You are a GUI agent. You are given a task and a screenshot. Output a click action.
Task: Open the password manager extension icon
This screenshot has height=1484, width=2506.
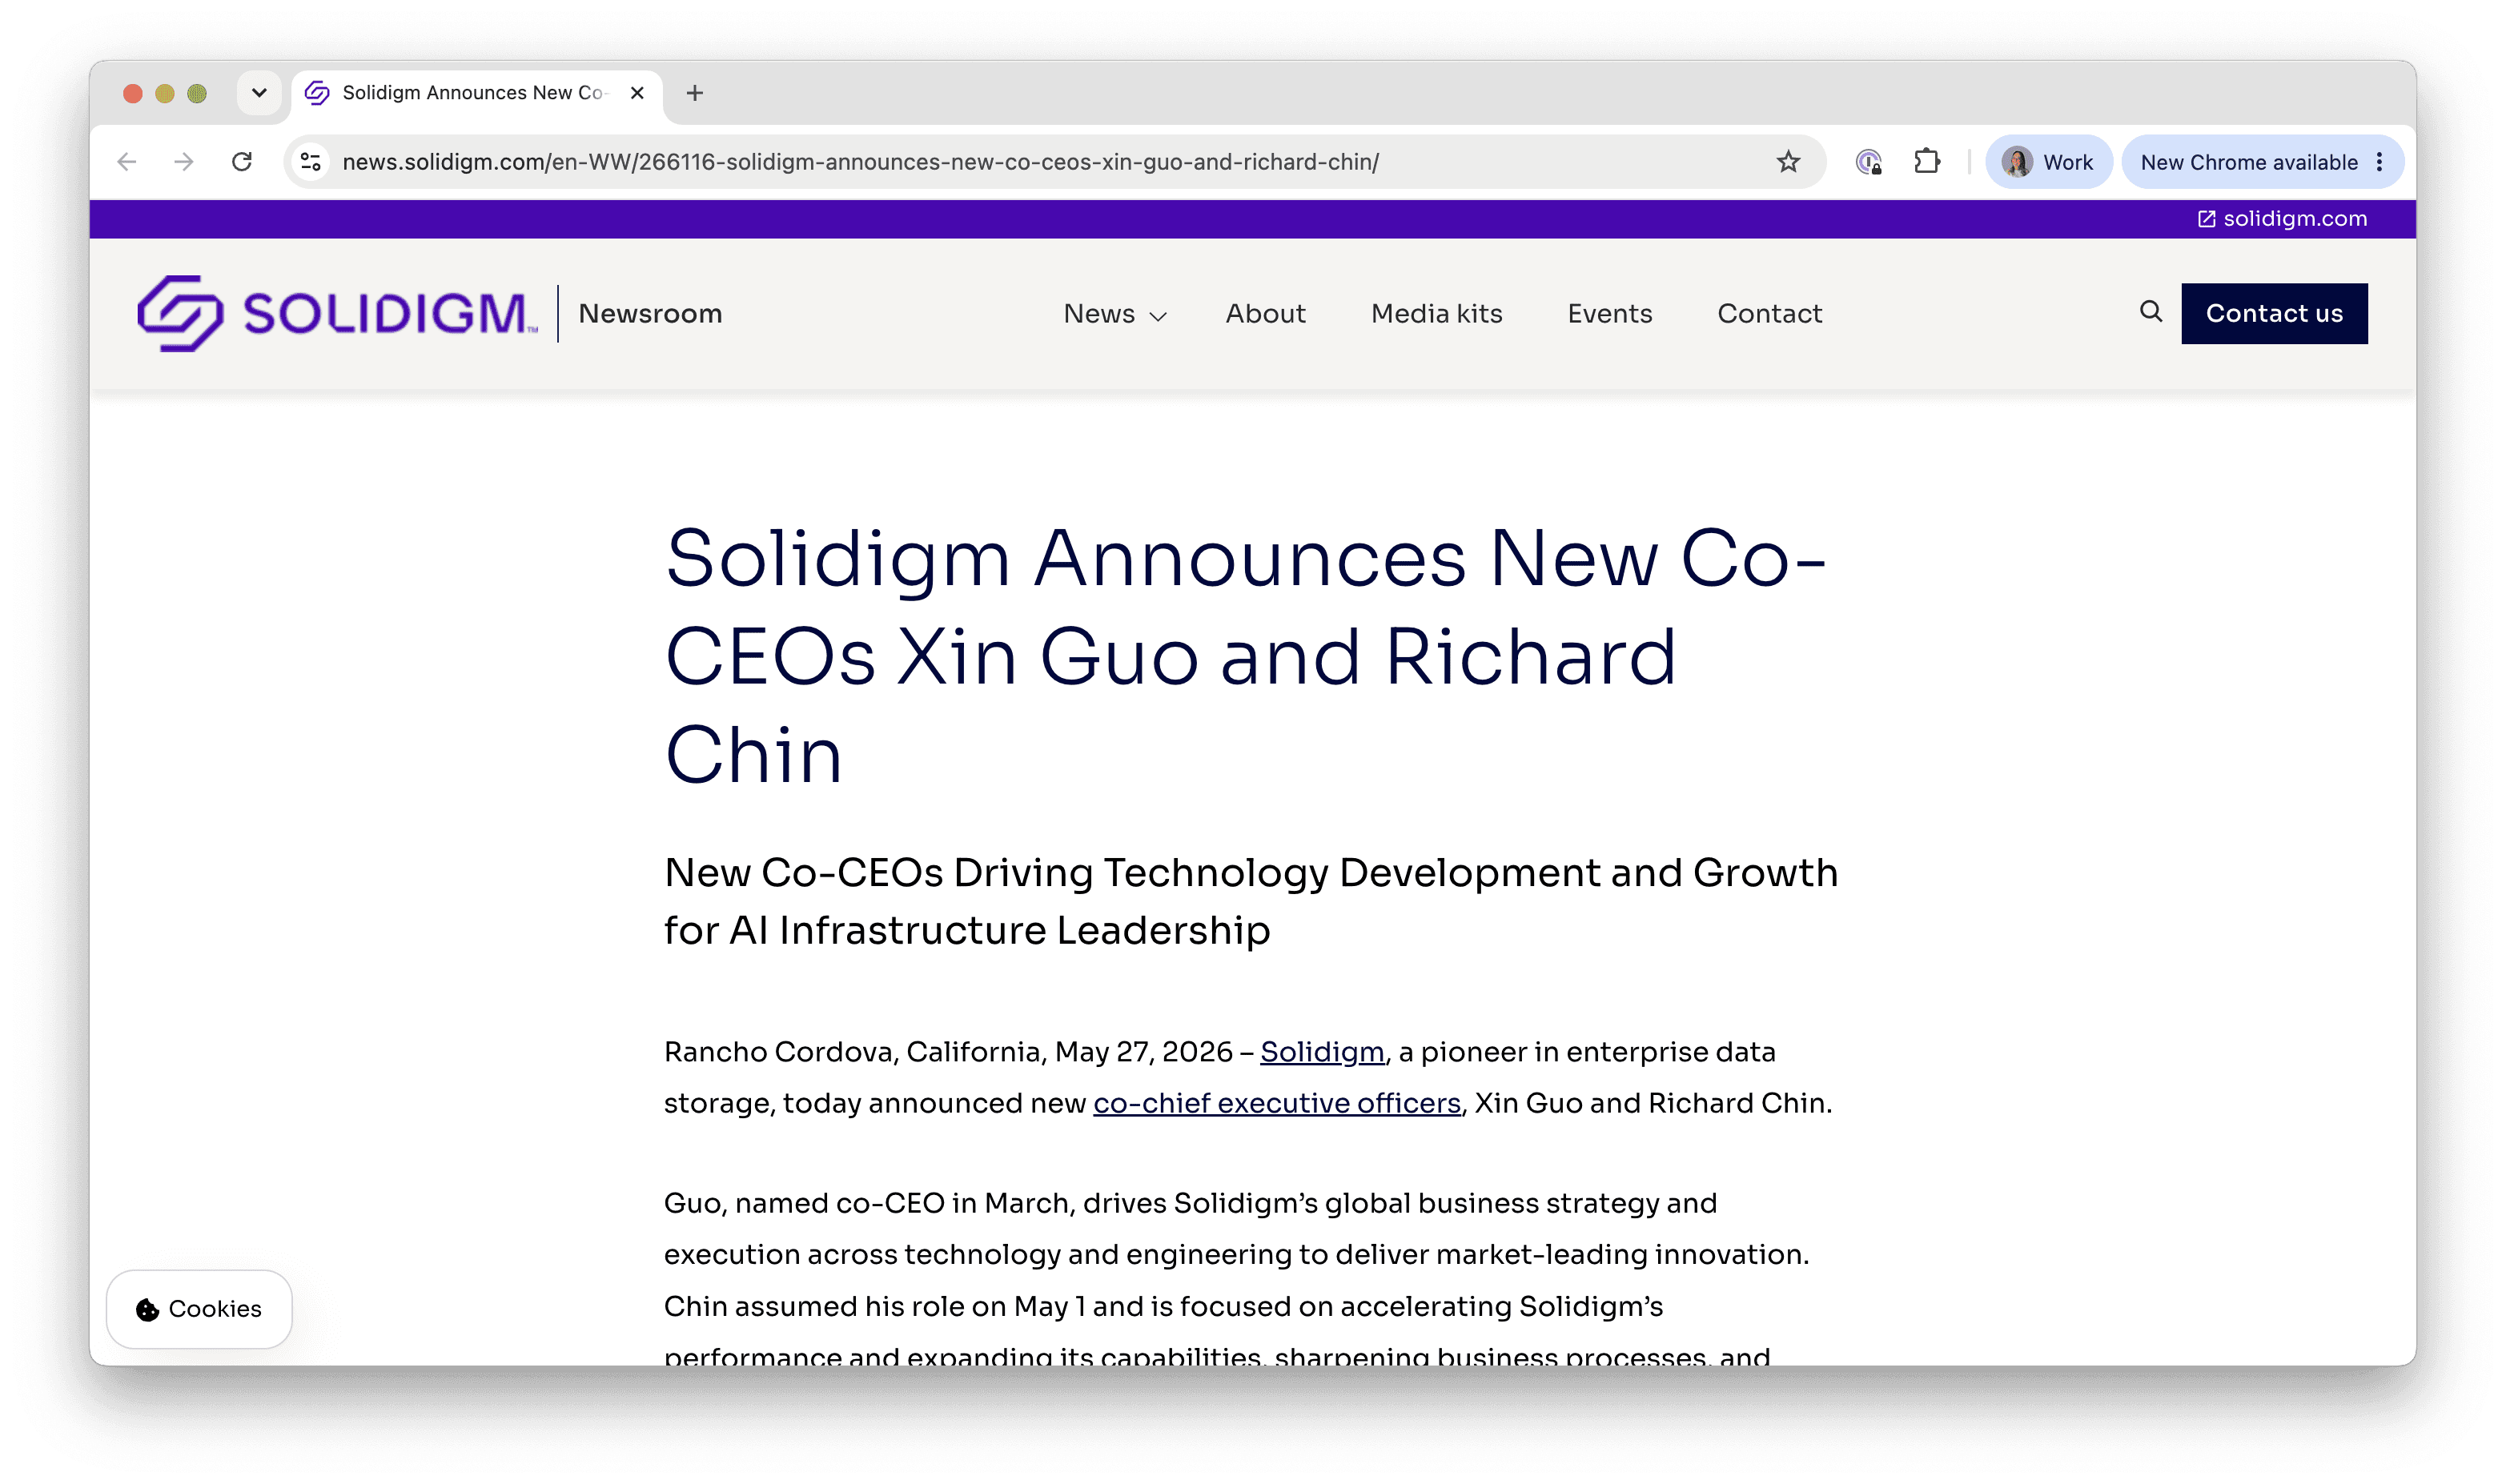pyautogui.click(x=1868, y=162)
